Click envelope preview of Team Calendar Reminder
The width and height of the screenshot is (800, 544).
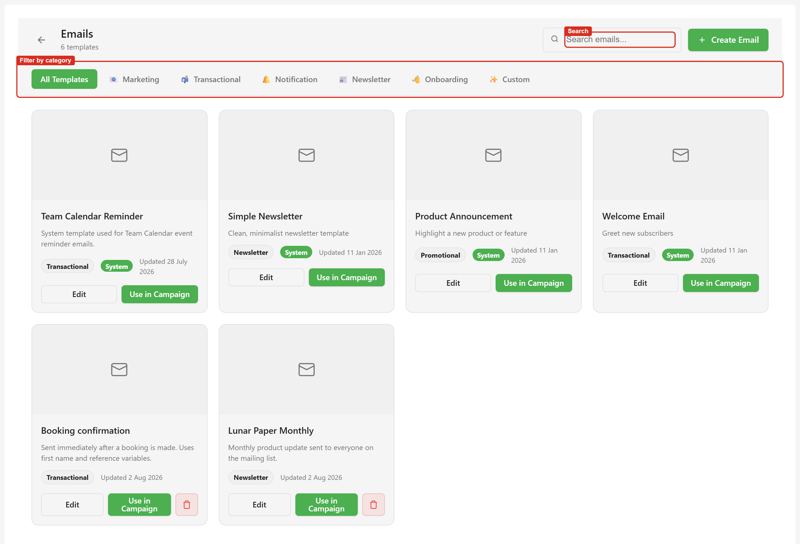click(x=119, y=155)
